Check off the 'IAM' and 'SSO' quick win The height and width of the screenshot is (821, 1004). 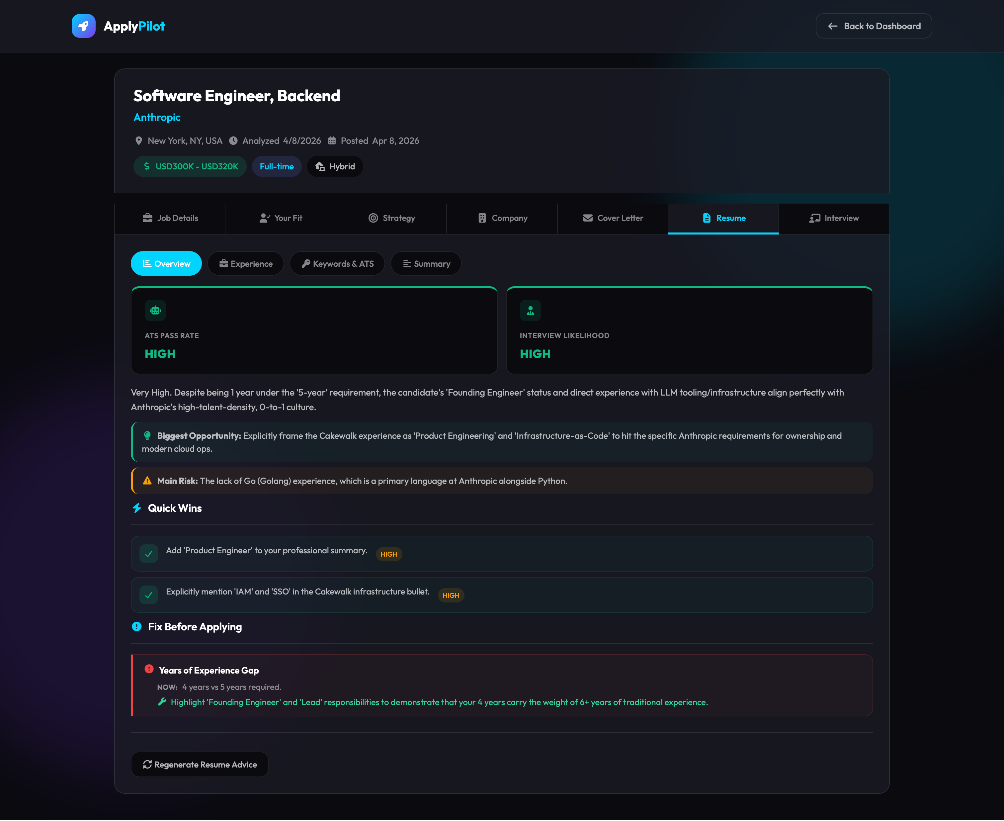click(x=149, y=595)
